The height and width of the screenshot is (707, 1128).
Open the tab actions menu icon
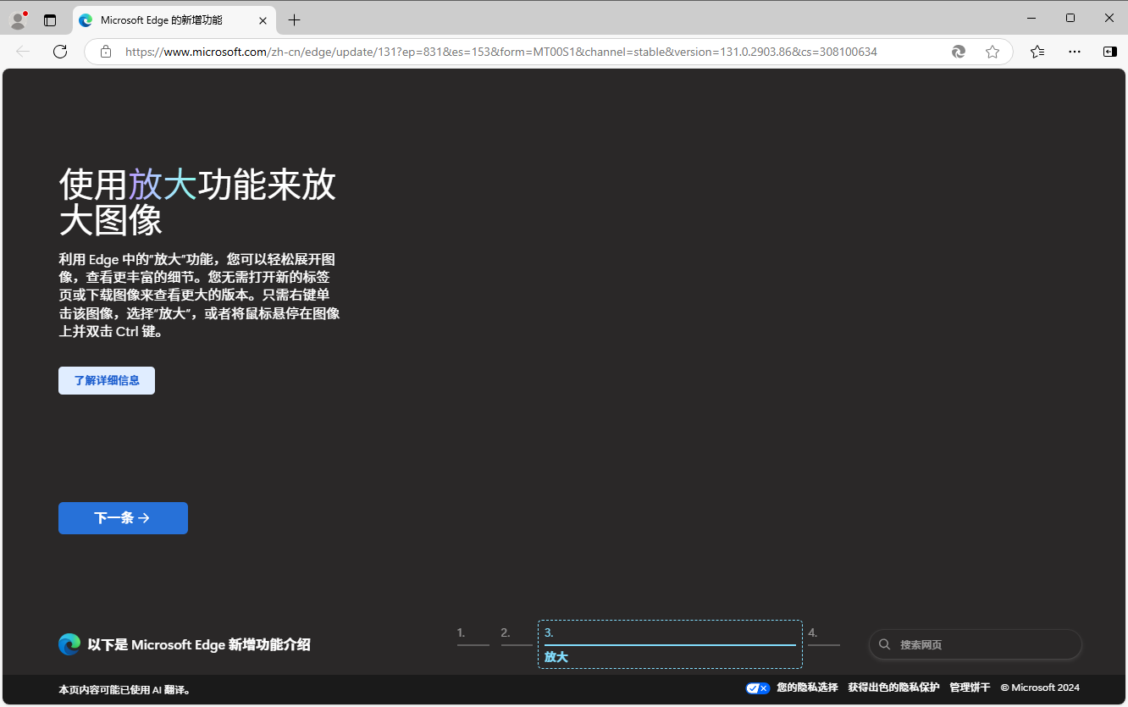tap(48, 19)
